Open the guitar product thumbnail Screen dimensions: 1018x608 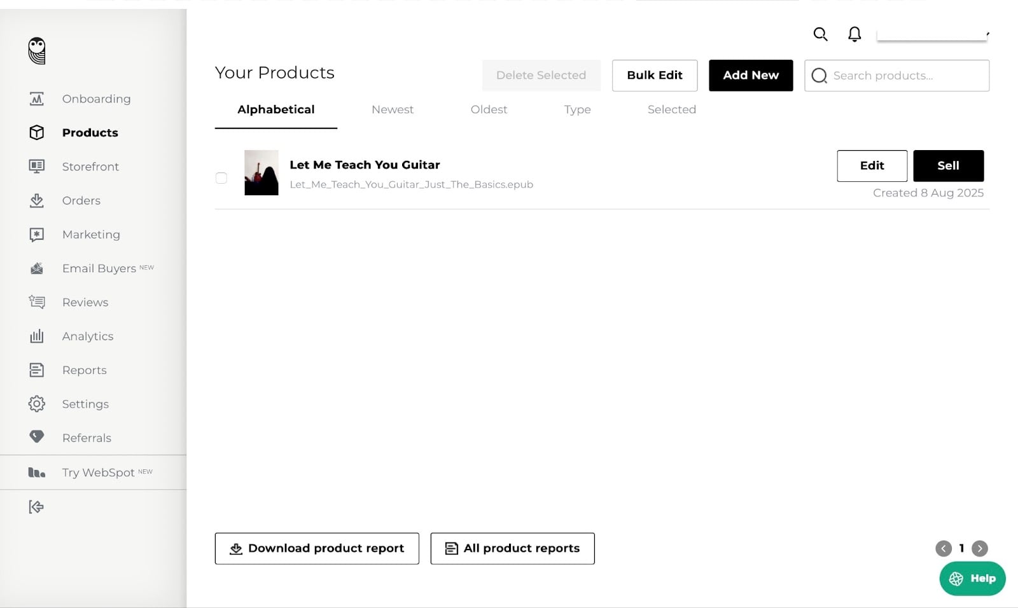[261, 172]
